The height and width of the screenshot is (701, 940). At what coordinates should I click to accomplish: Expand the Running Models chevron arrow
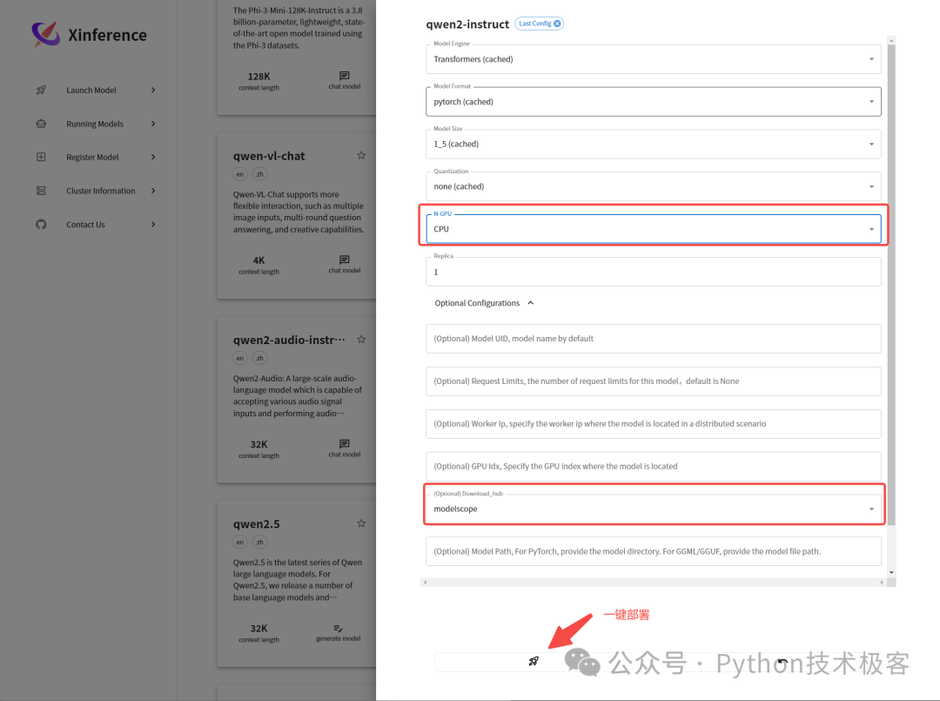(x=153, y=124)
